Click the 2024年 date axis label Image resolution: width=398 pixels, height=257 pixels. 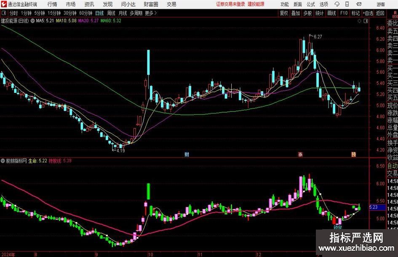tap(8, 254)
